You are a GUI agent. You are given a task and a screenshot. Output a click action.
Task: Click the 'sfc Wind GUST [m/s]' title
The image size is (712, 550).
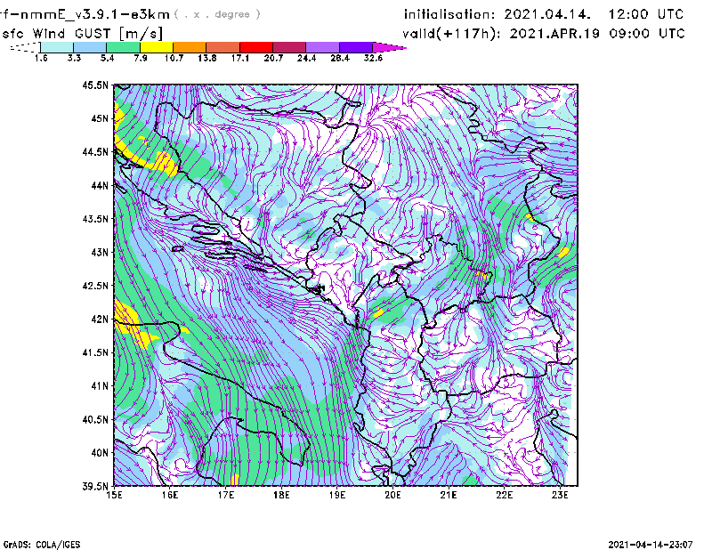pyautogui.click(x=82, y=34)
